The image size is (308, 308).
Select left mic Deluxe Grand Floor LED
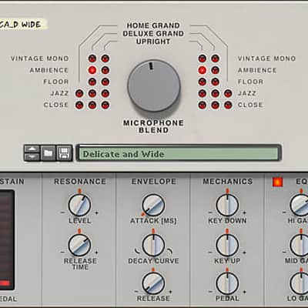pyautogui.click(x=92, y=82)
